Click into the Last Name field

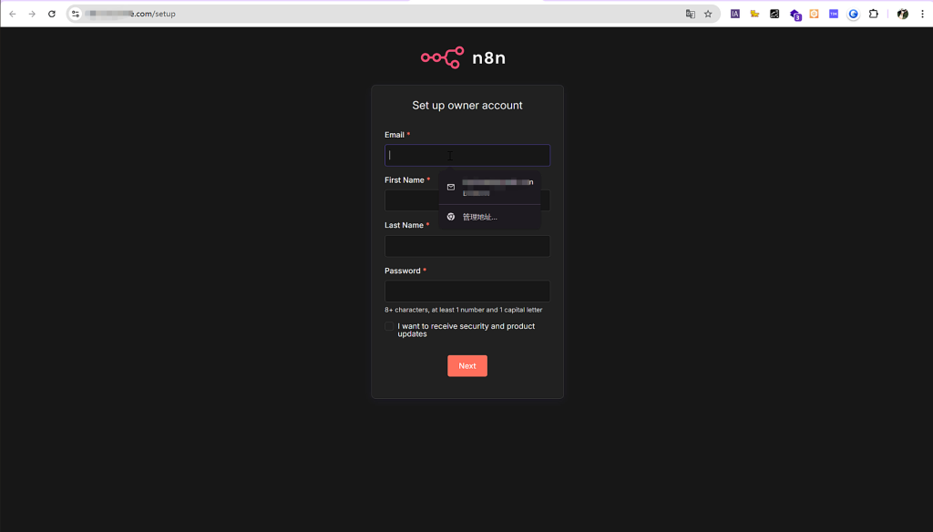pyautogui.click(x=466, y=246)
